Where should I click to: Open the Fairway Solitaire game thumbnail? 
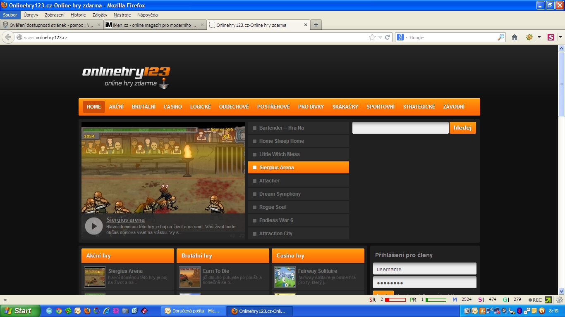pos(285,277)
